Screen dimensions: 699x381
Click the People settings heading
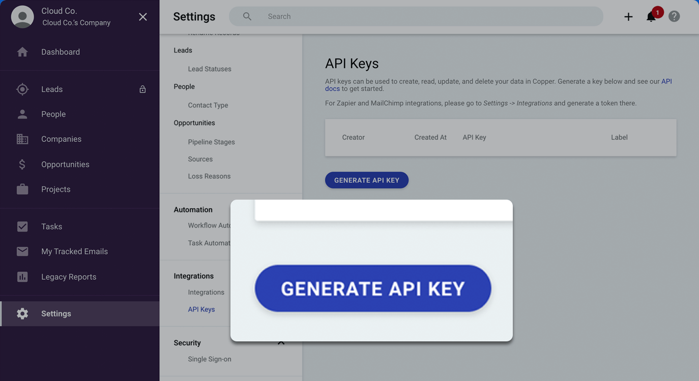point(184,86)
